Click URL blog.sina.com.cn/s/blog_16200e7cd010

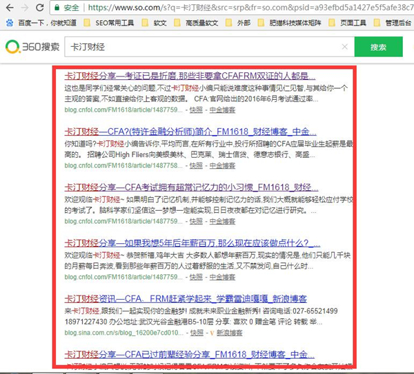point(124,333)
